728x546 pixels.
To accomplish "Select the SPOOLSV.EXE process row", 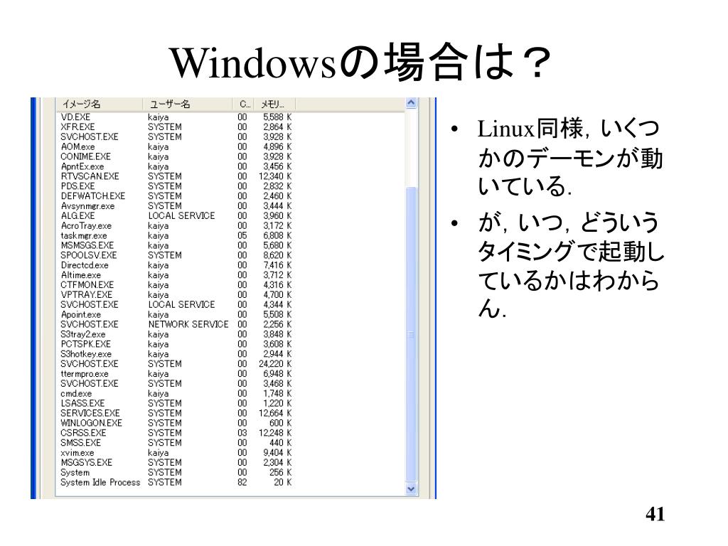I will 176,255.
